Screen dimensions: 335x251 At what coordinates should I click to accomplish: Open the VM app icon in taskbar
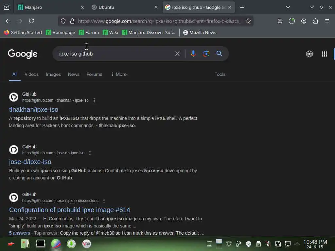pyautogui.click(x=86, y=244)
